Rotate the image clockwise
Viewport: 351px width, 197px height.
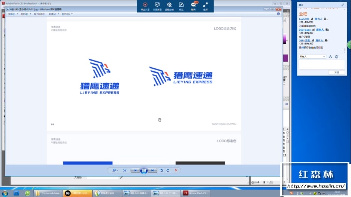point(168,170)
